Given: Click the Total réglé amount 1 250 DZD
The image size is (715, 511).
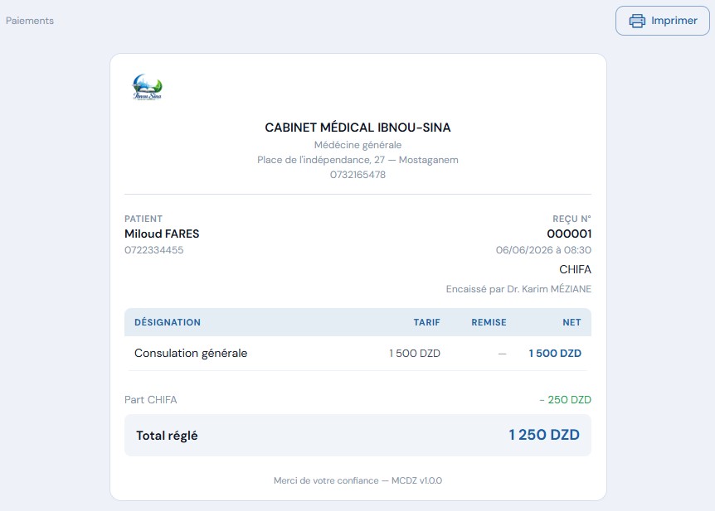Looking at the screenshot, I should 544,435.
